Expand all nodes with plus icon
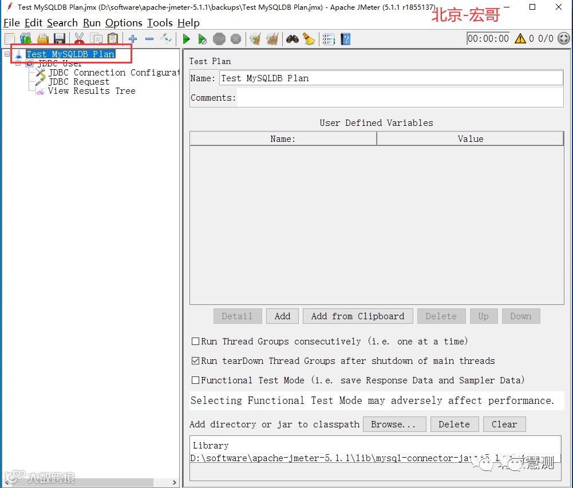The height and width of the screenshot is (488, 573). pos(133,39)
